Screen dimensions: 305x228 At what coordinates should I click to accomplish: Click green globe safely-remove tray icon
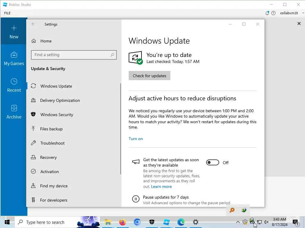(252, 221)
